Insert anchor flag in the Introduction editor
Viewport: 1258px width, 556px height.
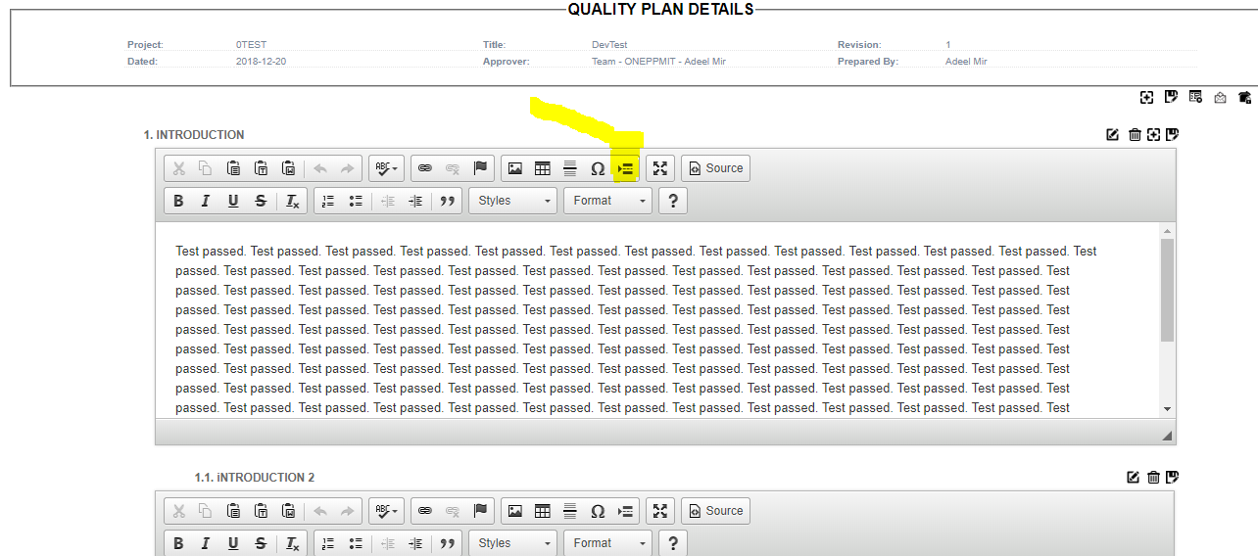pyautogui.click(x=480, y=168)
